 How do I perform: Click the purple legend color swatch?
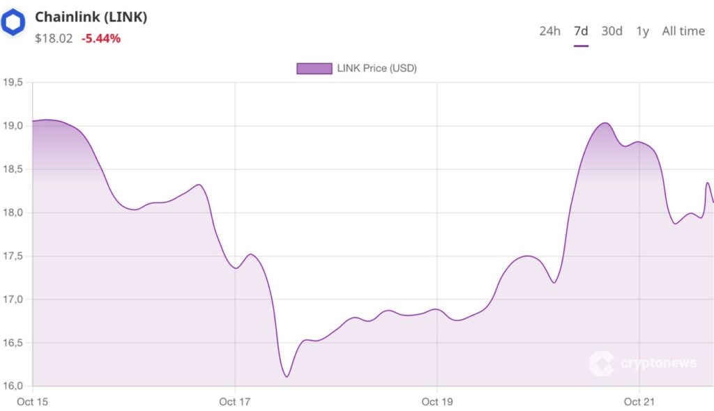pos(314,68)
